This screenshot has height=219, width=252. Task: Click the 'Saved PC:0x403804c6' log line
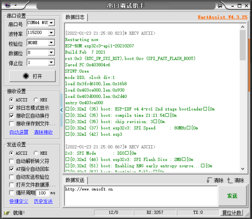[x=88, y=65]
